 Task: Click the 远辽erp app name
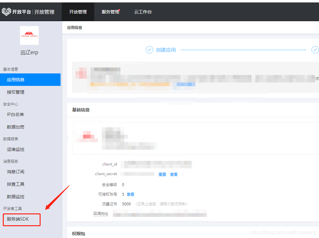tap(29, 53)
